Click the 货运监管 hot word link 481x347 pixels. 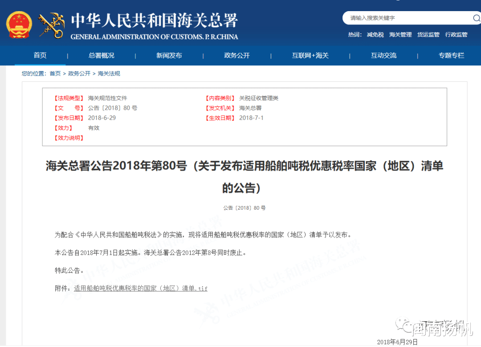(x=428, y=34)
